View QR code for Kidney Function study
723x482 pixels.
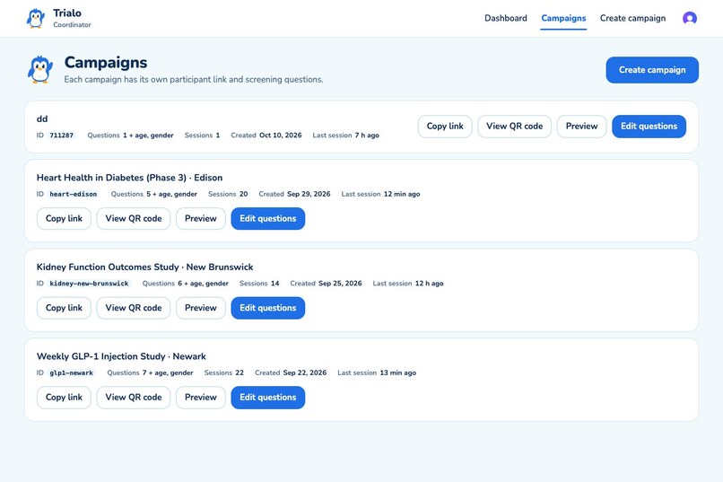[x=134, y=308]
